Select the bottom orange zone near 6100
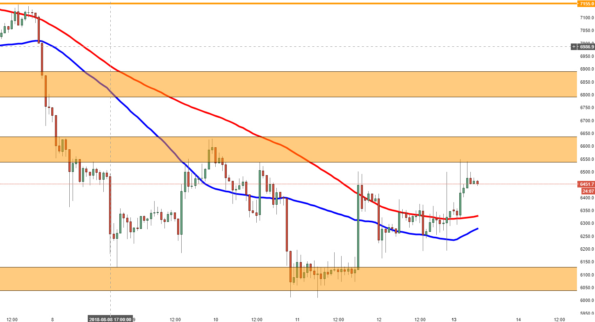 164,279
